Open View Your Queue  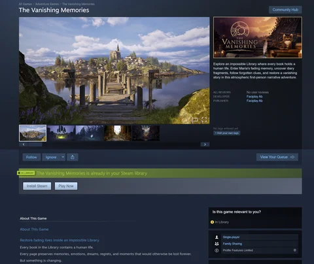point(277,157)
